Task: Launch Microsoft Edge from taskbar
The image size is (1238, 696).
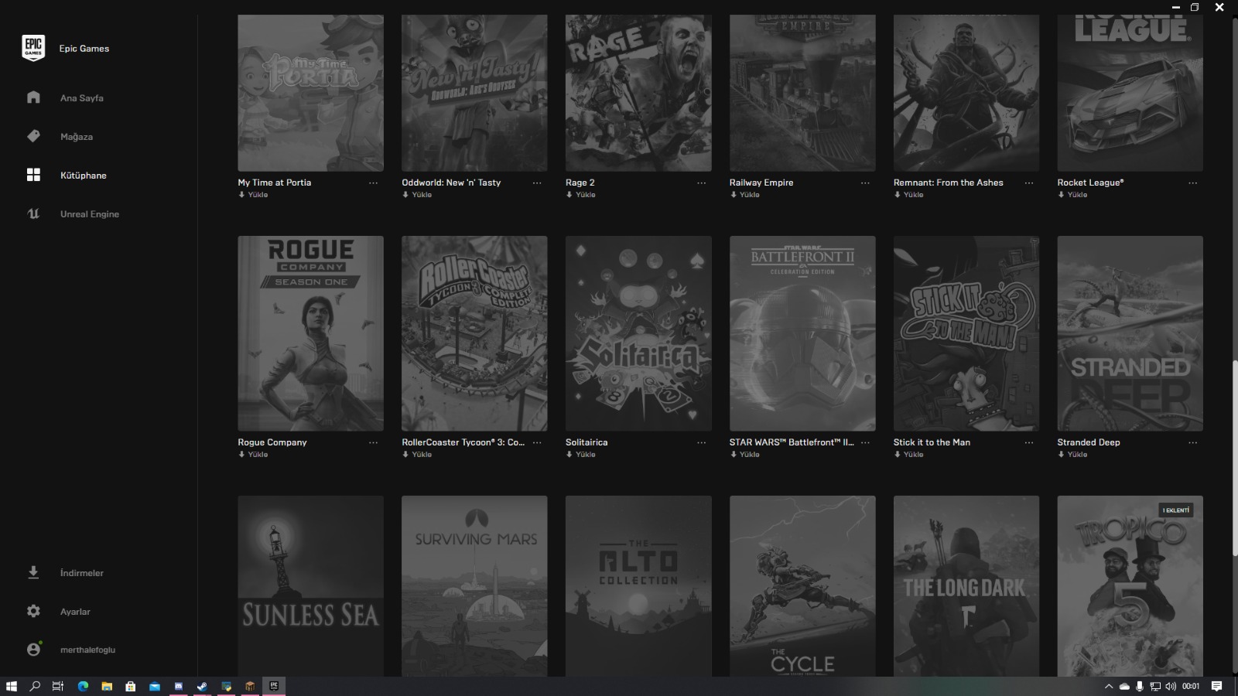Action: pyautogui.click(x=83, y=686)
